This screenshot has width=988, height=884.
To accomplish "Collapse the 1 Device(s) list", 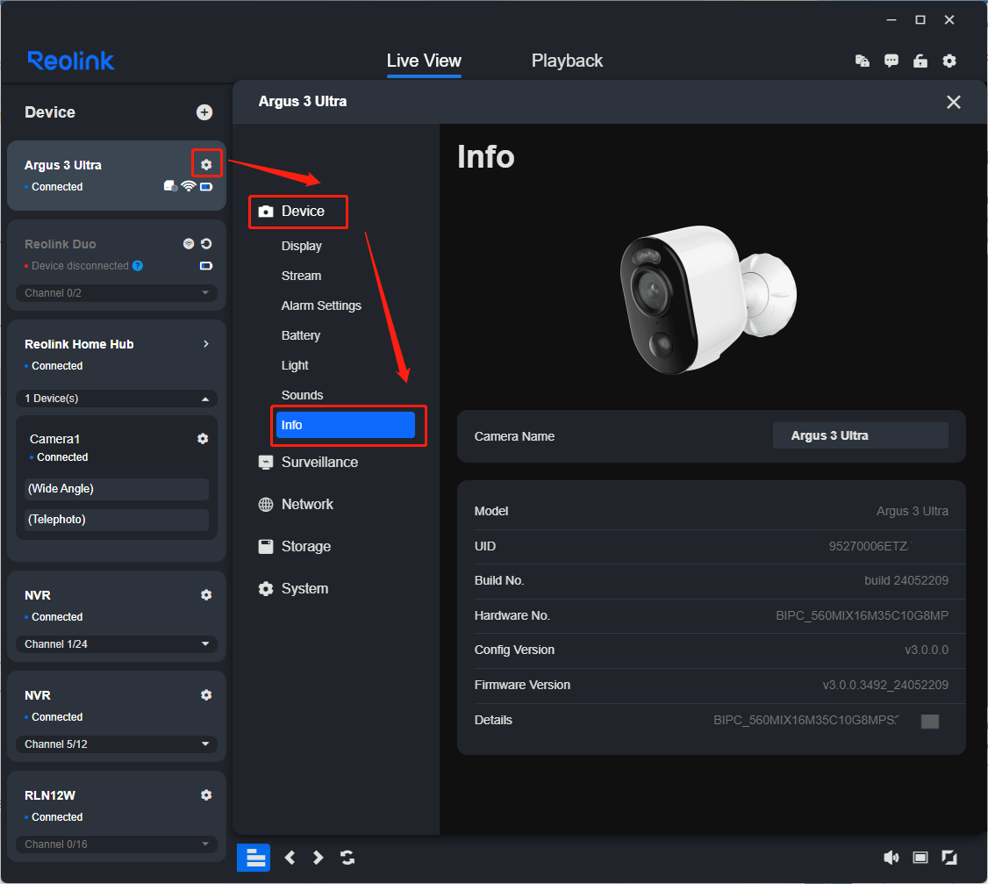I will pos(117,399).
